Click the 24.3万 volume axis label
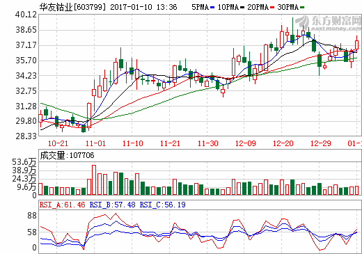 pos(24,179)
